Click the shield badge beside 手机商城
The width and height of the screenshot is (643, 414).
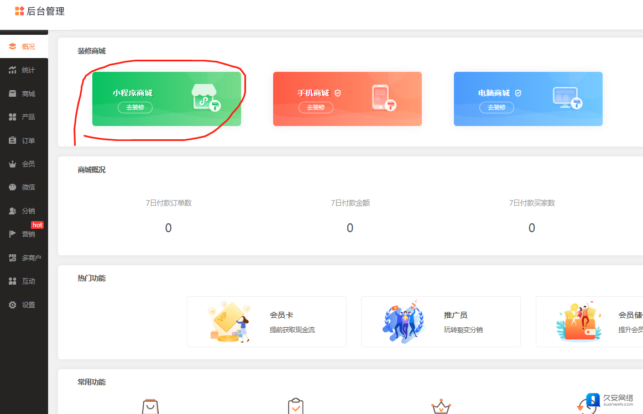(337, 93)
